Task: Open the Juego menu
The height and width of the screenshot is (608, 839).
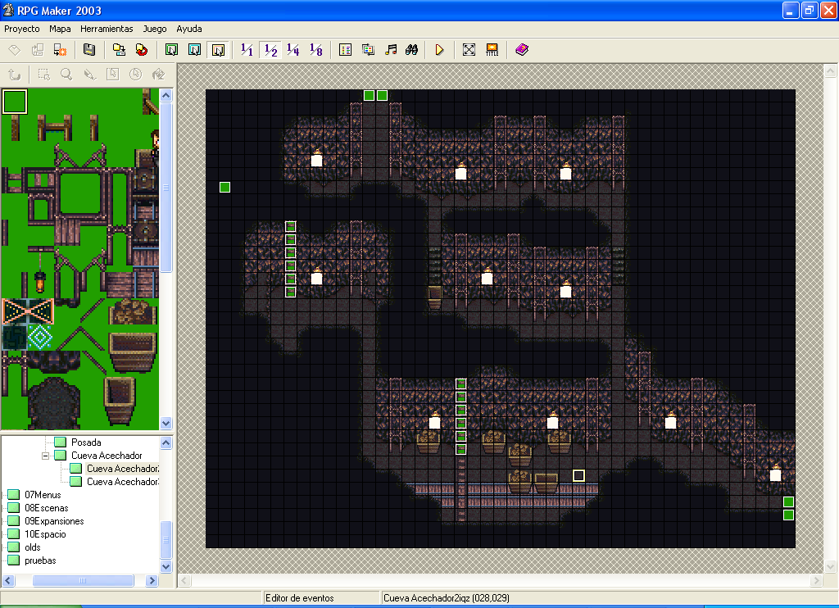Action: click(x=155, y=29)
